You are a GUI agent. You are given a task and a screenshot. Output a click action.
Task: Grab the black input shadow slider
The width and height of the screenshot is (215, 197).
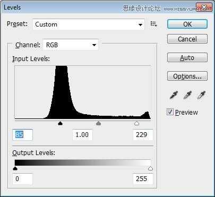pos(61,123)
